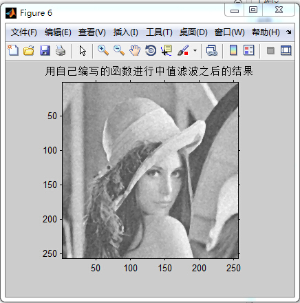Screen dimensions: 300x303
Task: Insert a legend using the toolbar icon
Action: (249, 50)
